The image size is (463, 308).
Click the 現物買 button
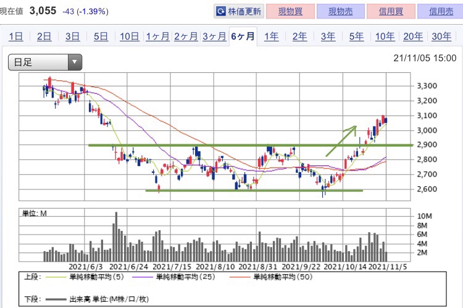(x=290, y=12)
